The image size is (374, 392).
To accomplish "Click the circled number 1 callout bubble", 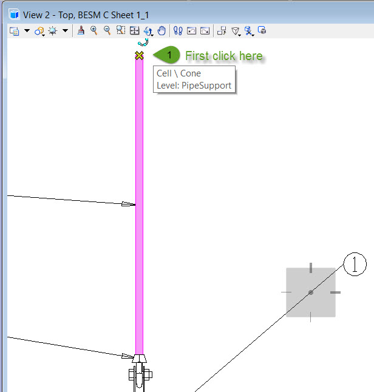I will click(x=355, y=264).
